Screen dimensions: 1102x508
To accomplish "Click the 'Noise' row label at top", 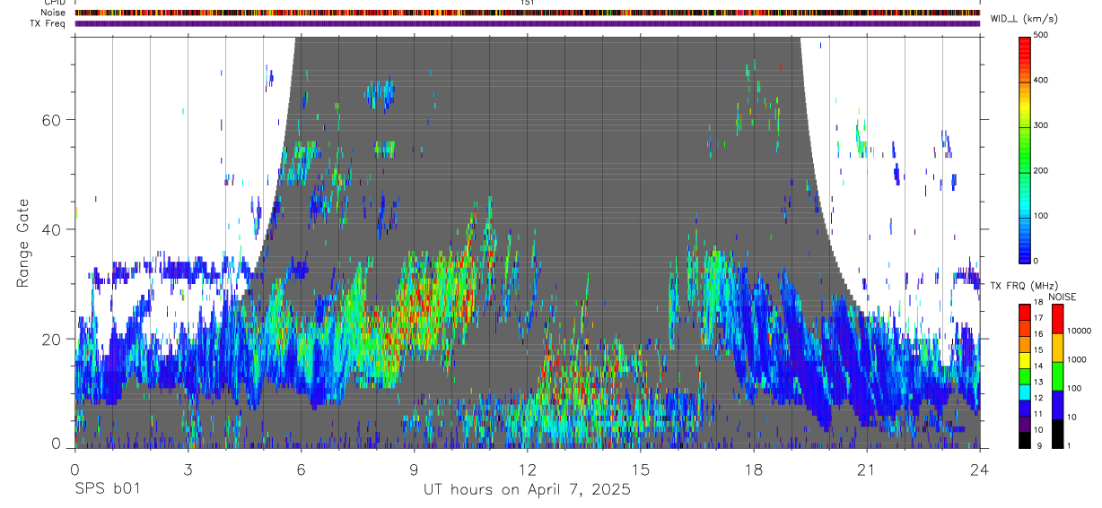I will click(x=55, y=13).
